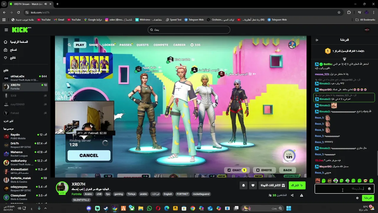Open Following from the heart icon in the sidebar
378x213 pixels.
click(5, 58)
